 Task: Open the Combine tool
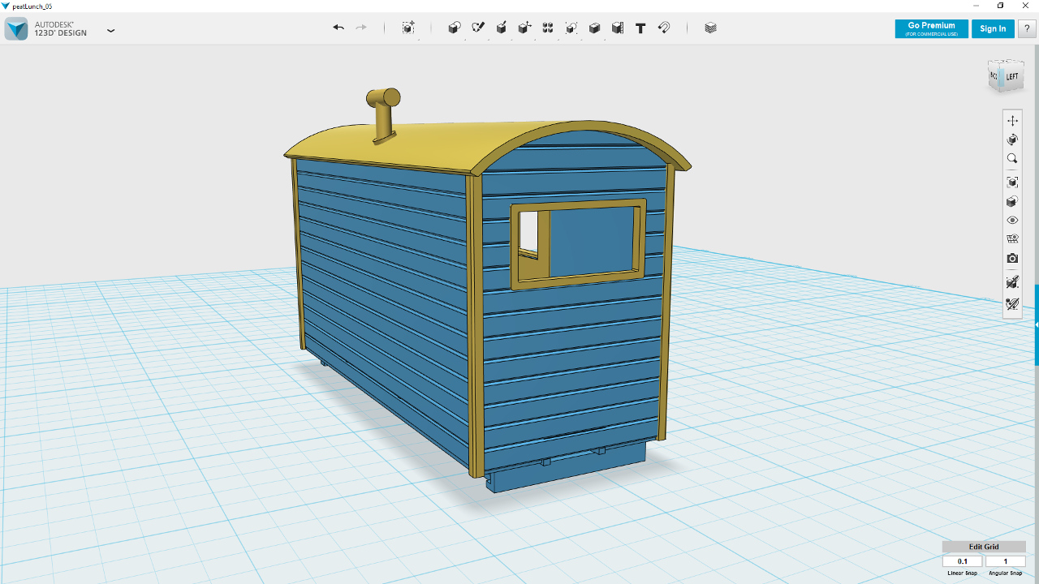[594, 28]
